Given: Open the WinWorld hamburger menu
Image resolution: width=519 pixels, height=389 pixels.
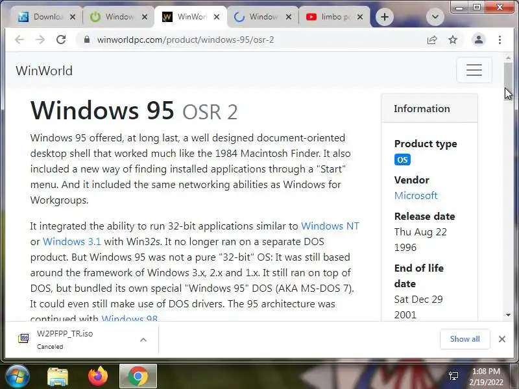Looking at the screenshot, I should 474,70.
